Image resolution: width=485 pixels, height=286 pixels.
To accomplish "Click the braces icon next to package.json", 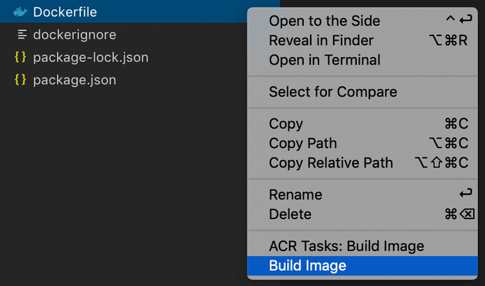I will 20,80.
